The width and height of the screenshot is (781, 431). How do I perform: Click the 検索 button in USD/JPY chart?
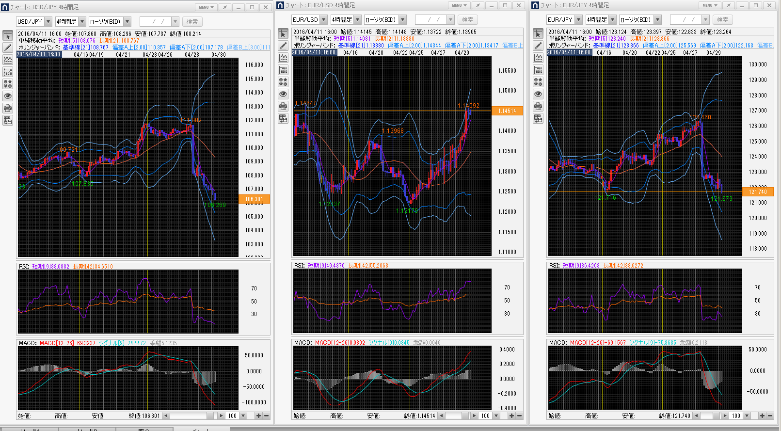(x=192, y=22)
